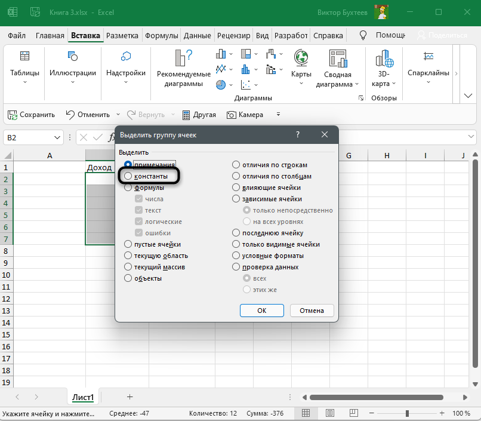
Task: Click the Сохранить (Save) icon in quick toolbar
Action: point(12,115)
